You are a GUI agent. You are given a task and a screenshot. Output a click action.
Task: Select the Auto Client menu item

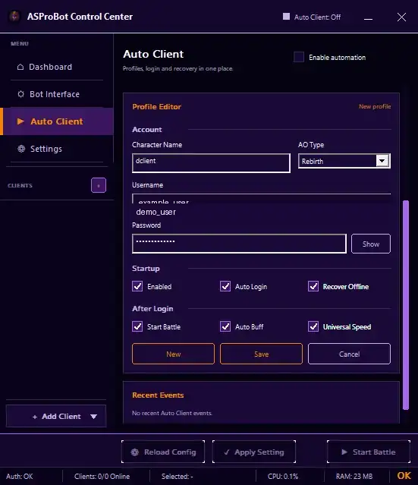[x=57, y=121]
